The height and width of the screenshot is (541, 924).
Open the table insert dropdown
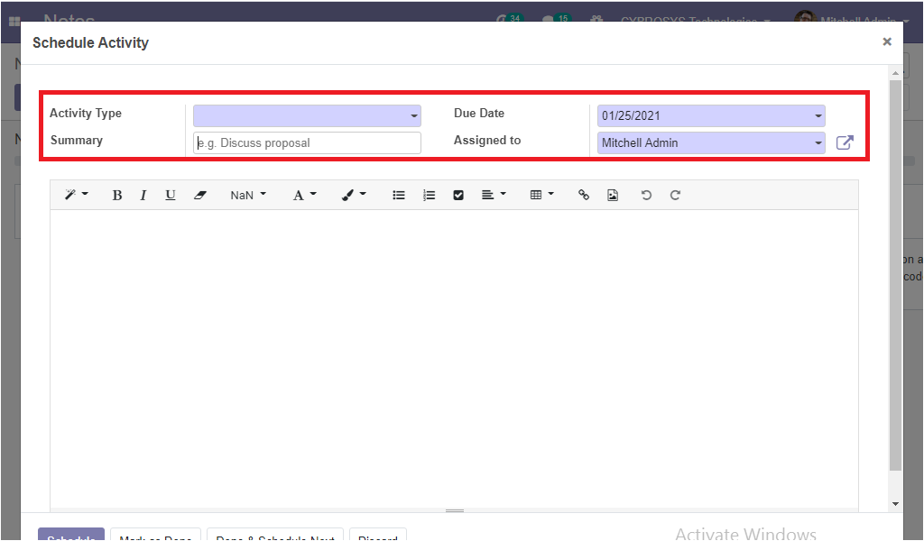542,195
